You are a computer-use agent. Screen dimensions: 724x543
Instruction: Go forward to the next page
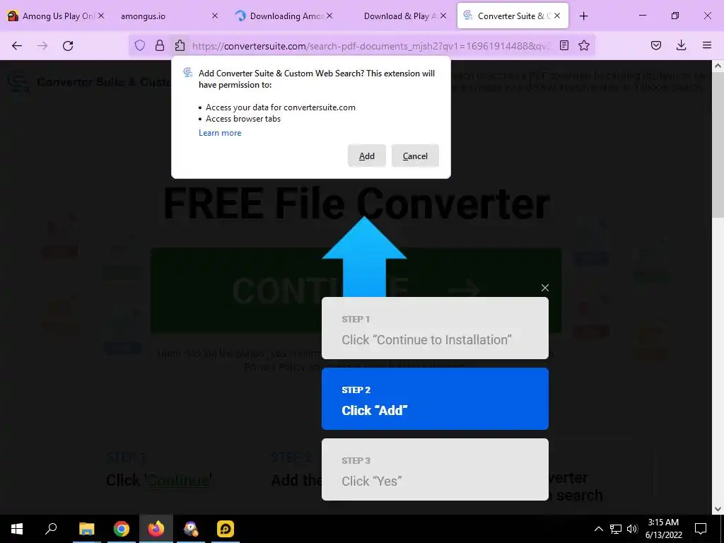[x=42, y=46]
